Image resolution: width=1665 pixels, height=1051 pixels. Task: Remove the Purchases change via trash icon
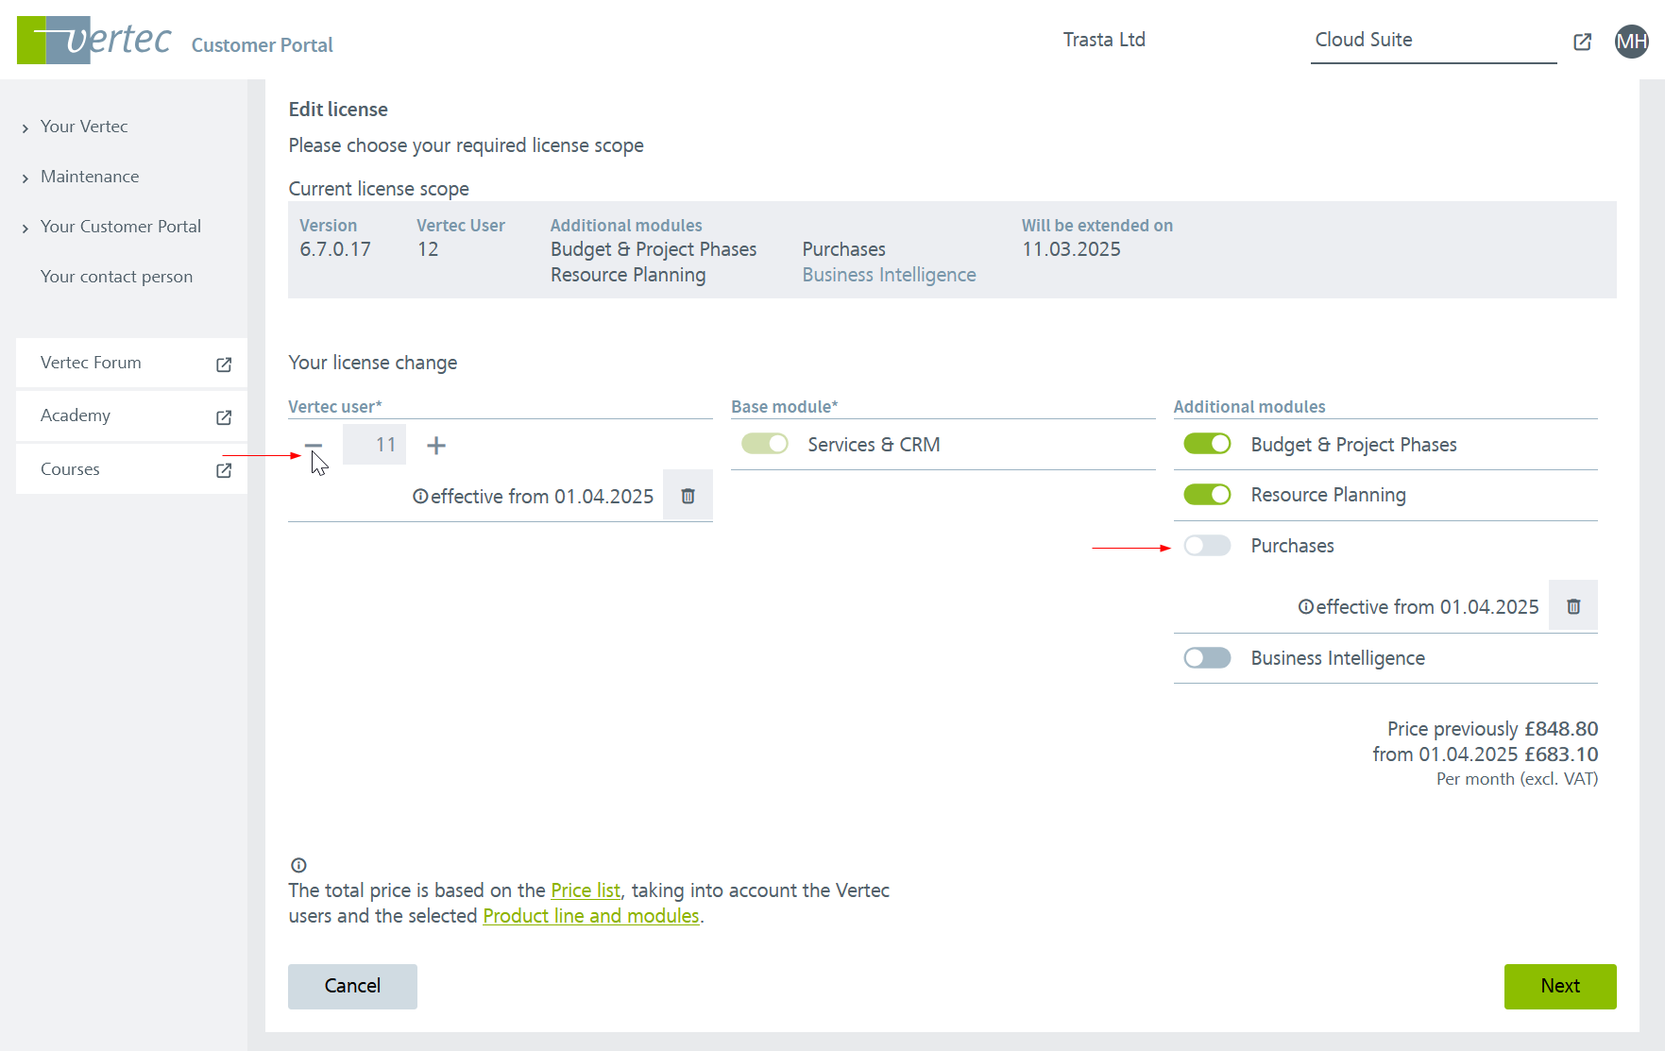tap(1572, 606)
